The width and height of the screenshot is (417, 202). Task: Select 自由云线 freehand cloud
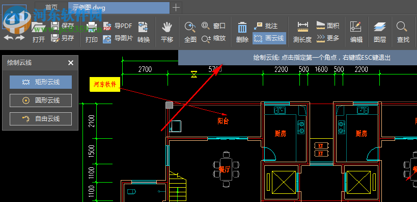[x=41, y=119]
